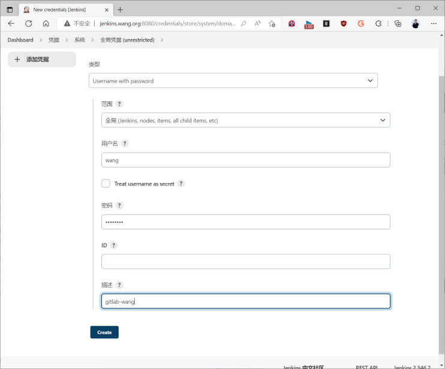Open the blue-red round extension icon
Viewport: 445px width, 369px height.
click(x=291, y=23)
